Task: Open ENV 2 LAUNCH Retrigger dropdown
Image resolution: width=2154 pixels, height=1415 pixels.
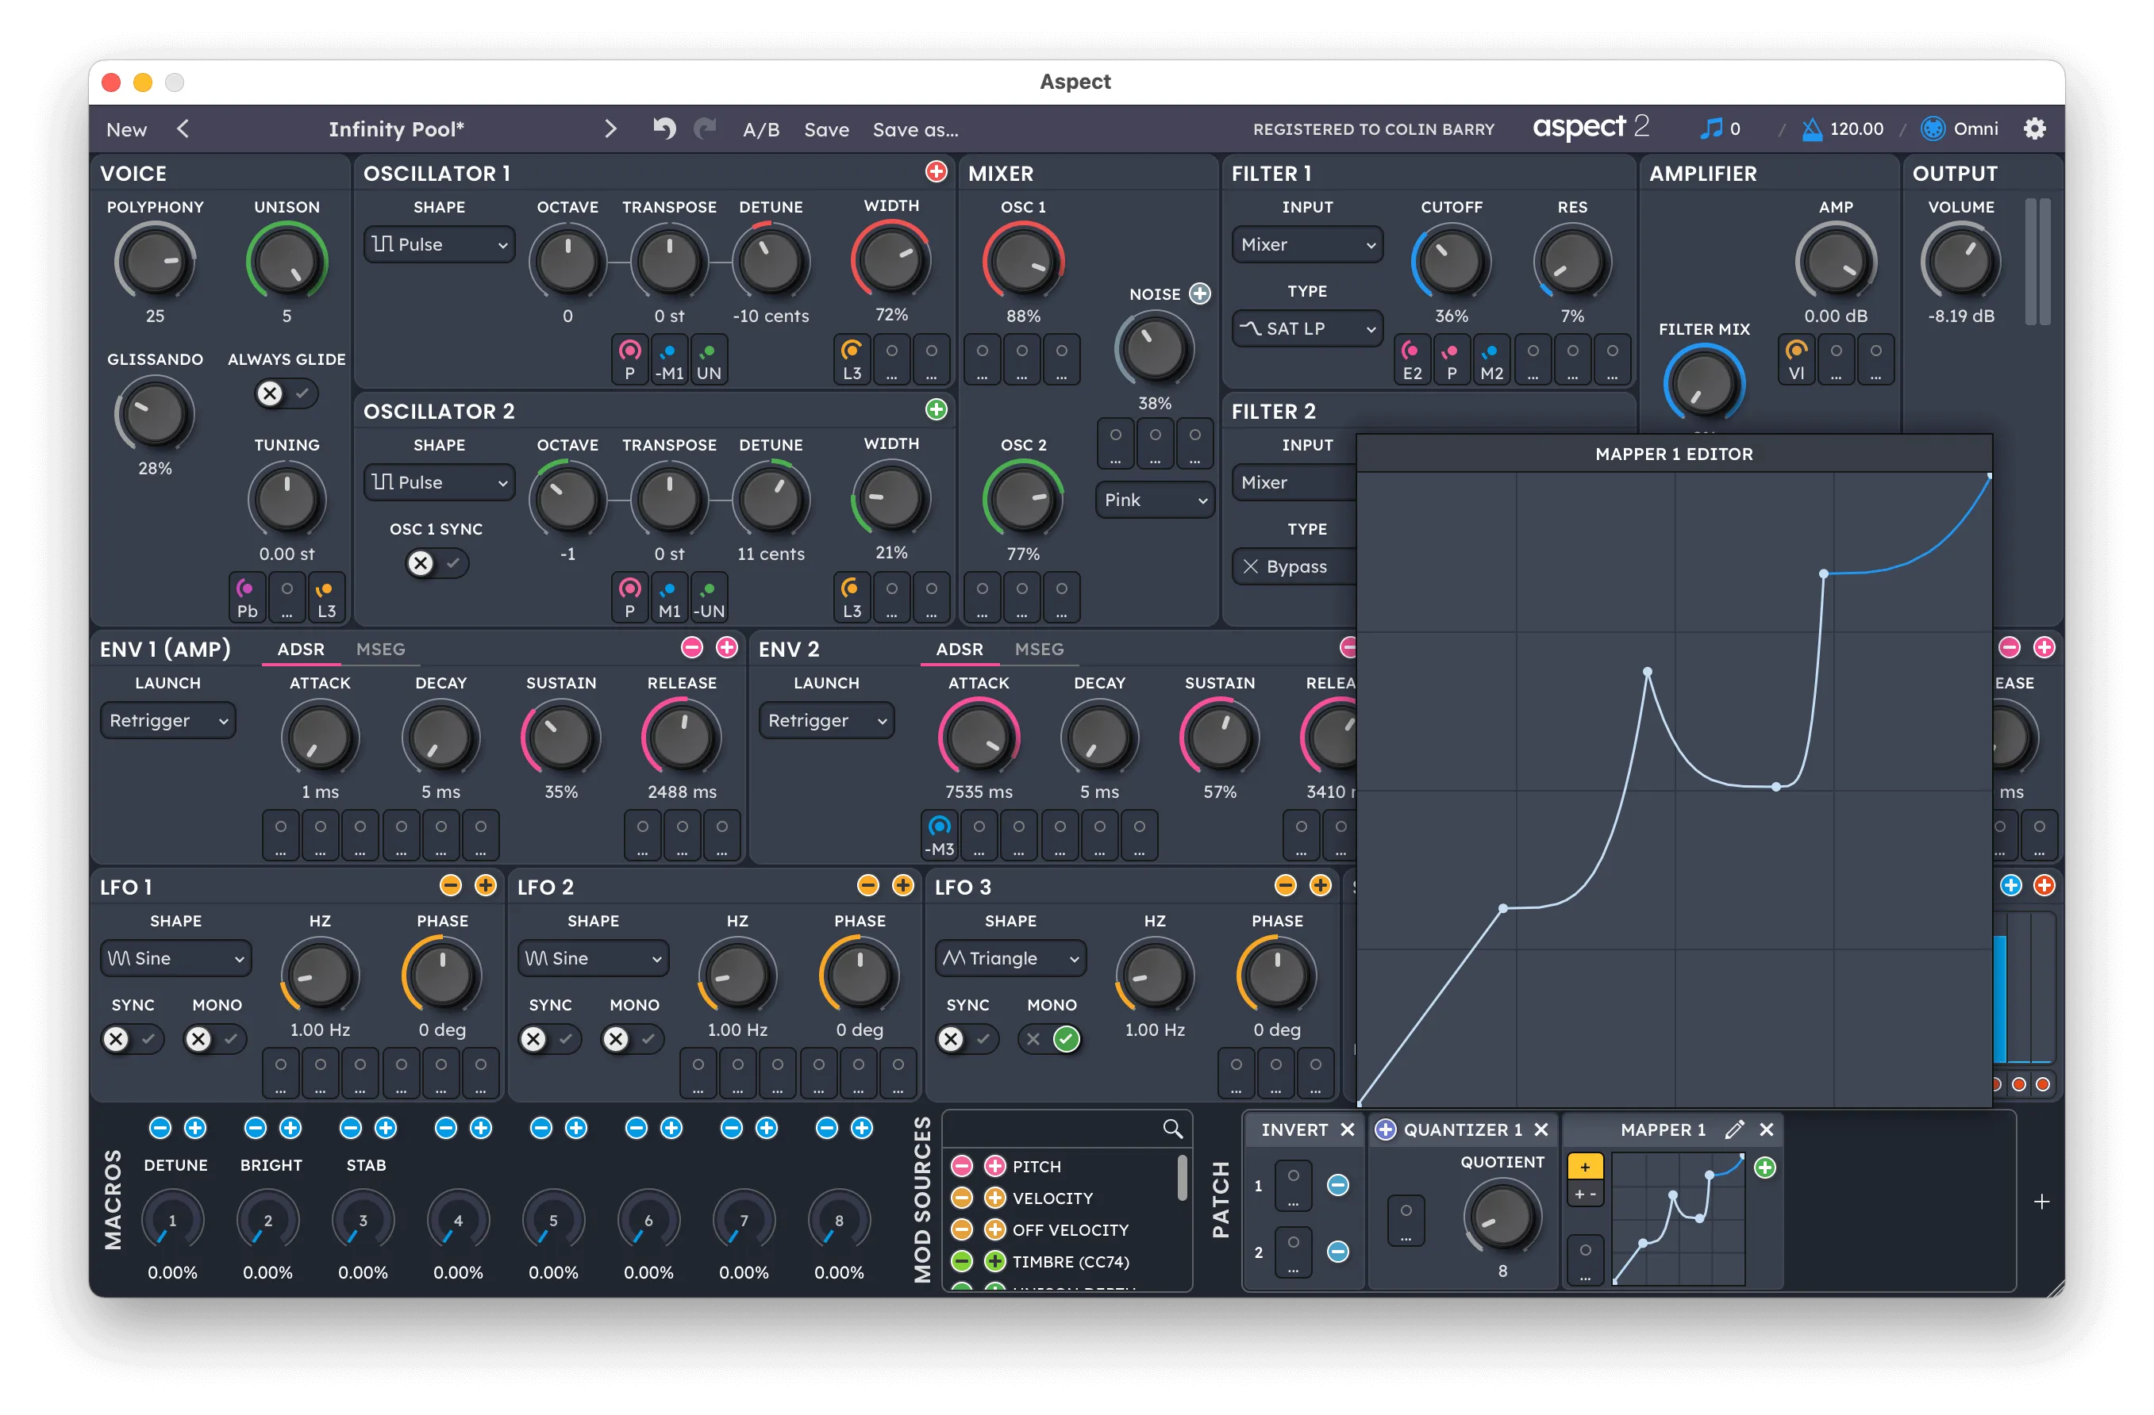Action: [x=826, y=720]
